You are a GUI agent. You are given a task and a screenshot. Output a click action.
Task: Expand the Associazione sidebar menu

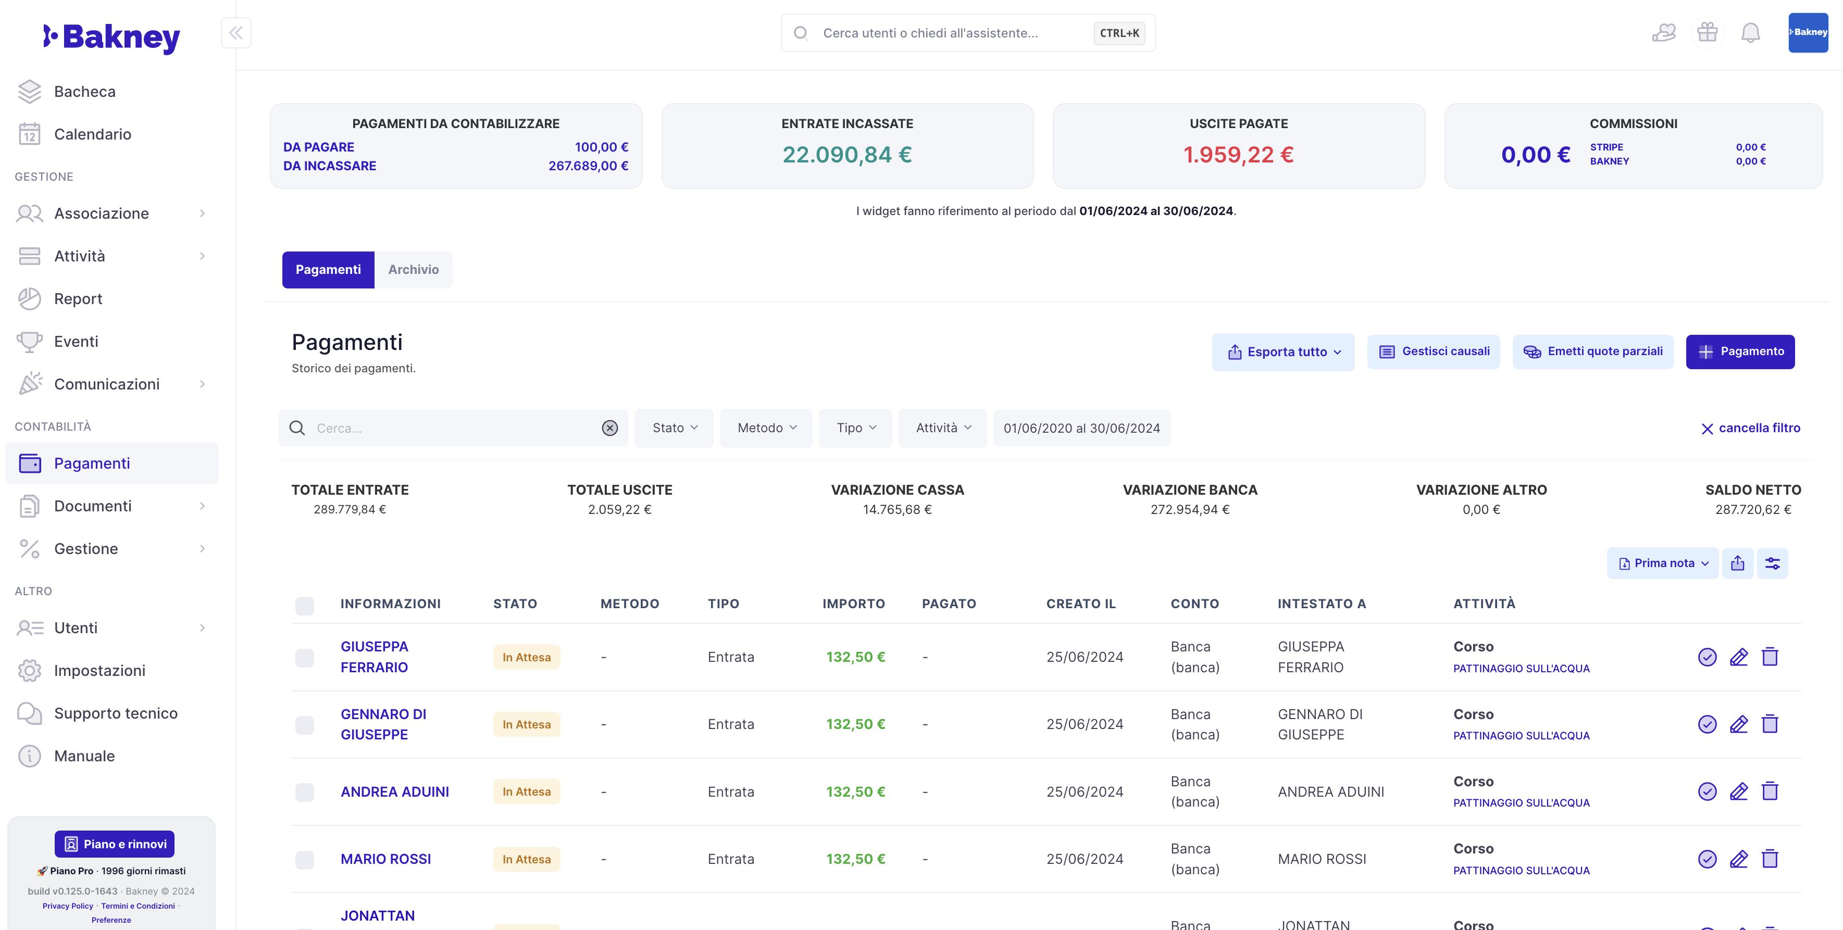111,213
